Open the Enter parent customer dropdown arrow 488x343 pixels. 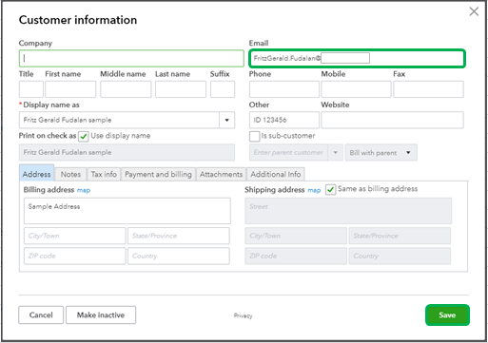point(336,153)
